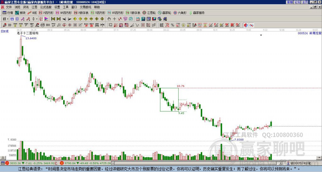Open the T数字表 time table
The width and height of the screenshot is (322, 172).
(133, 13)
